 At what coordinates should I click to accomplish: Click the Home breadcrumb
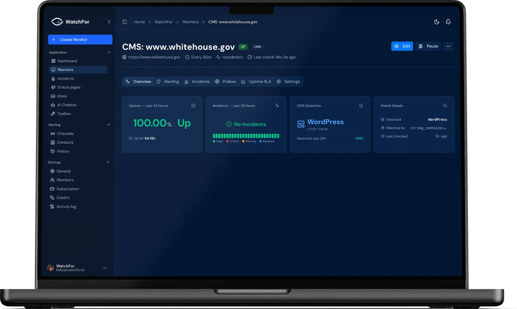click(x=139, y=22)
